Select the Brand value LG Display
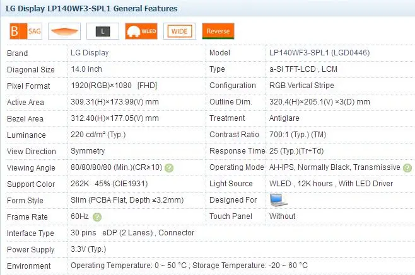Image resolution: width=415 pixels, height=275 pixels. point(90,53)
